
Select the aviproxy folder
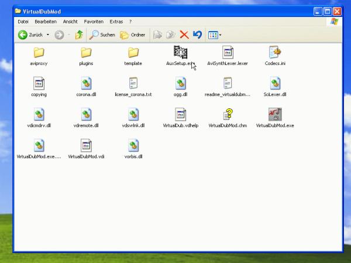click(x=39, y=52)
